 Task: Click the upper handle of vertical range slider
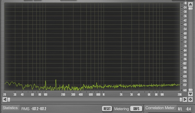pyautogui.click(x=190, y=8)
